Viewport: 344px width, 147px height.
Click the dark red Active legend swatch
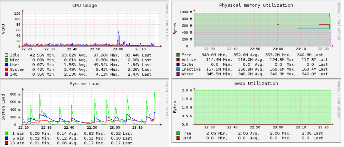178,60
